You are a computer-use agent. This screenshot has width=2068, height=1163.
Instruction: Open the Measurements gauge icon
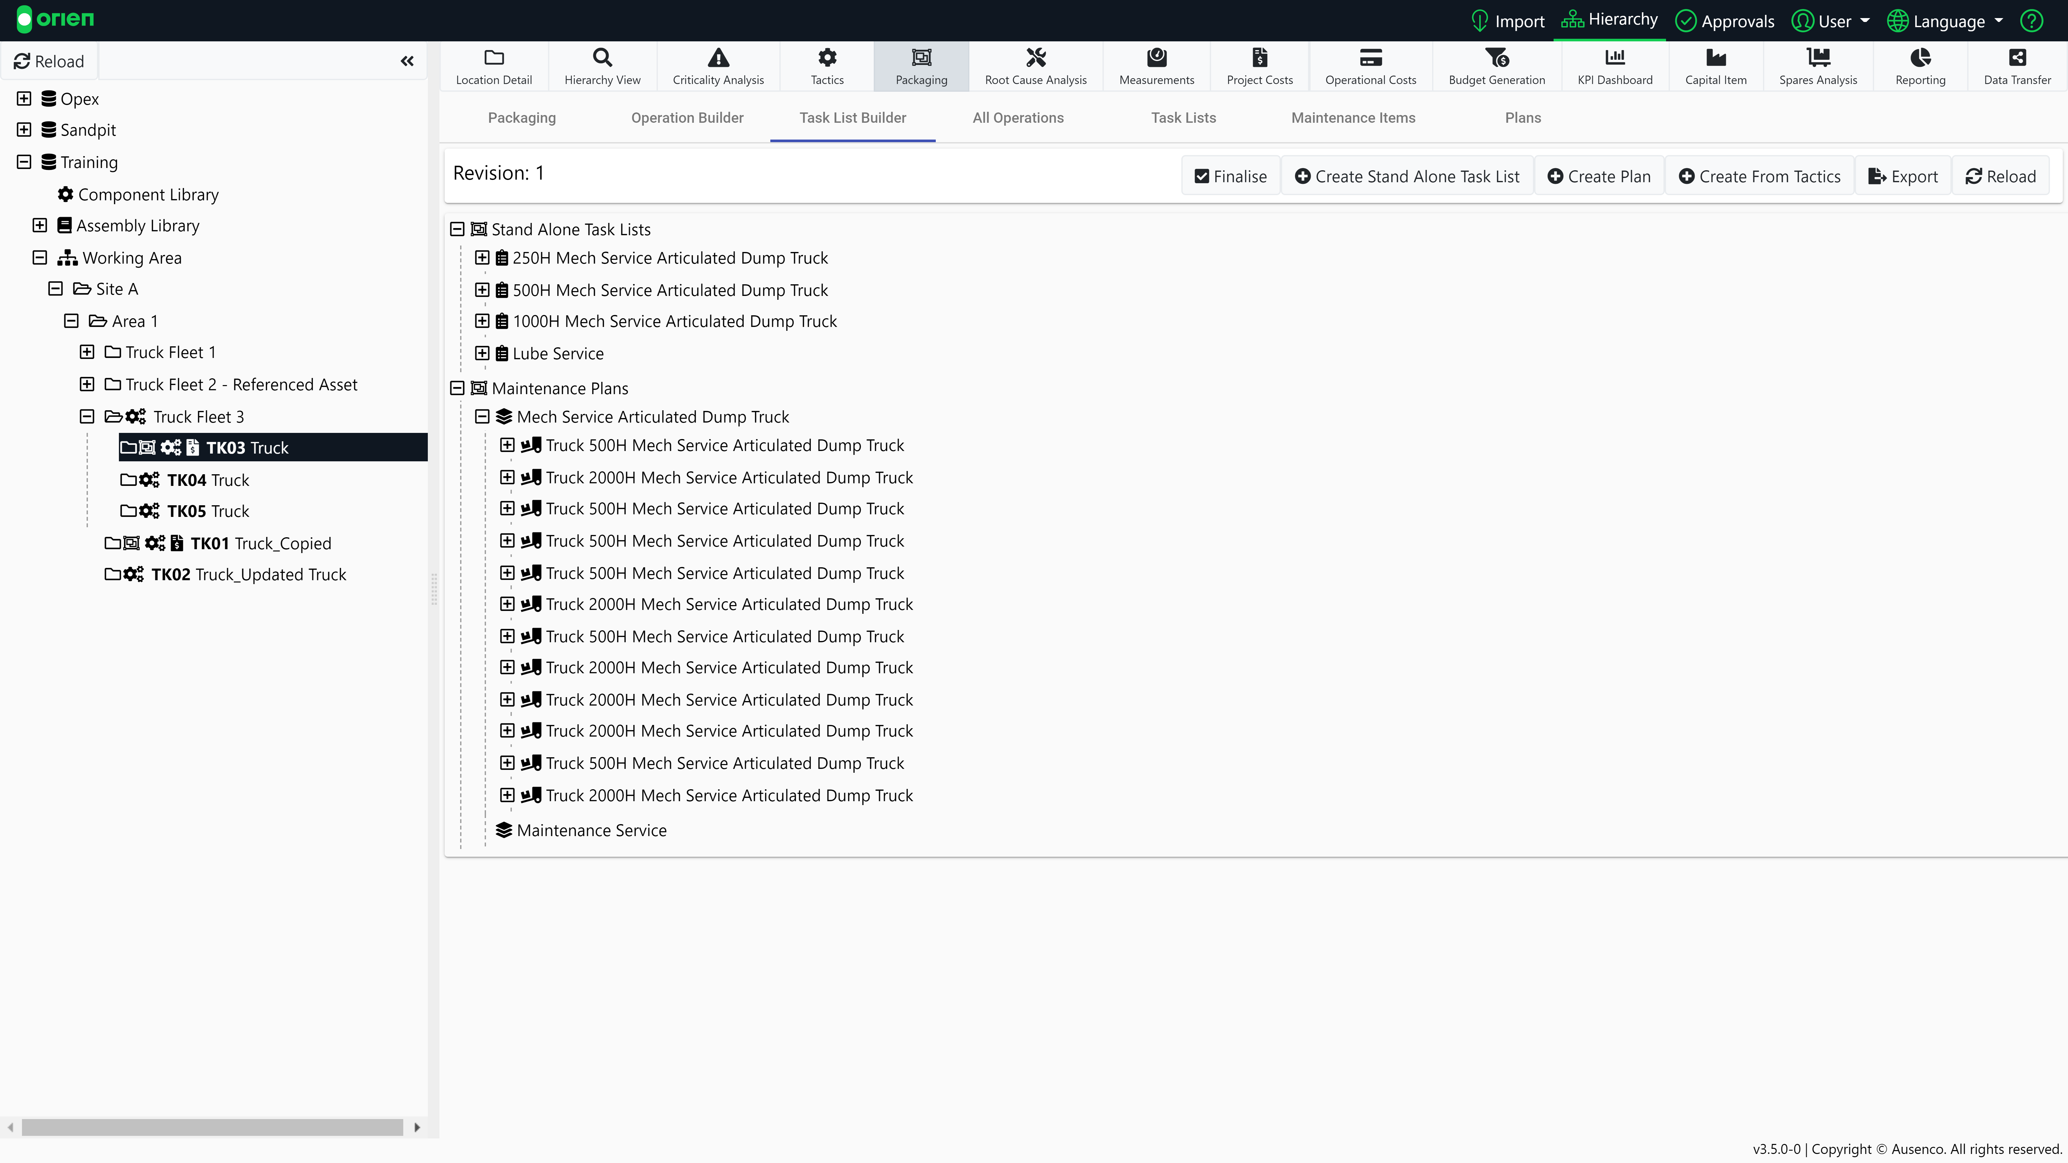pyautogui.click(x=1157, y=58)
